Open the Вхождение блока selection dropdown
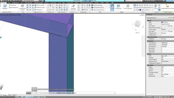The height and width of the screenshot is (98, 174). (x=158, y=18)
